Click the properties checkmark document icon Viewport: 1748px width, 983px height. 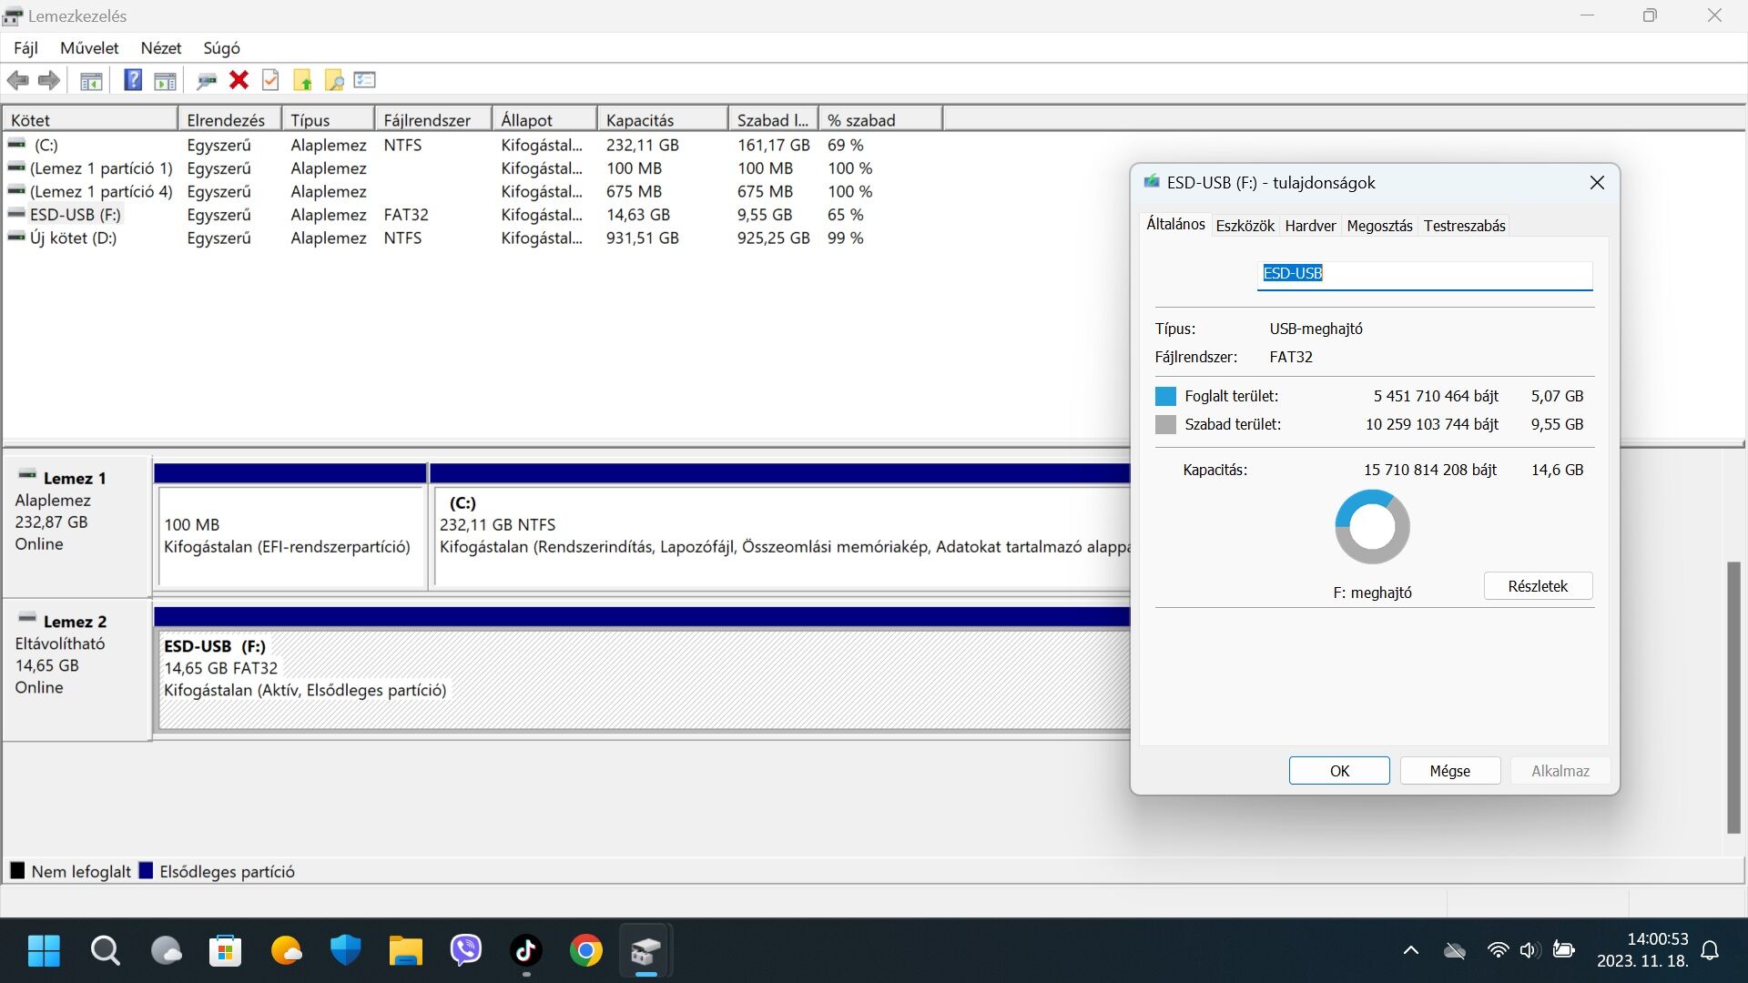270,80
